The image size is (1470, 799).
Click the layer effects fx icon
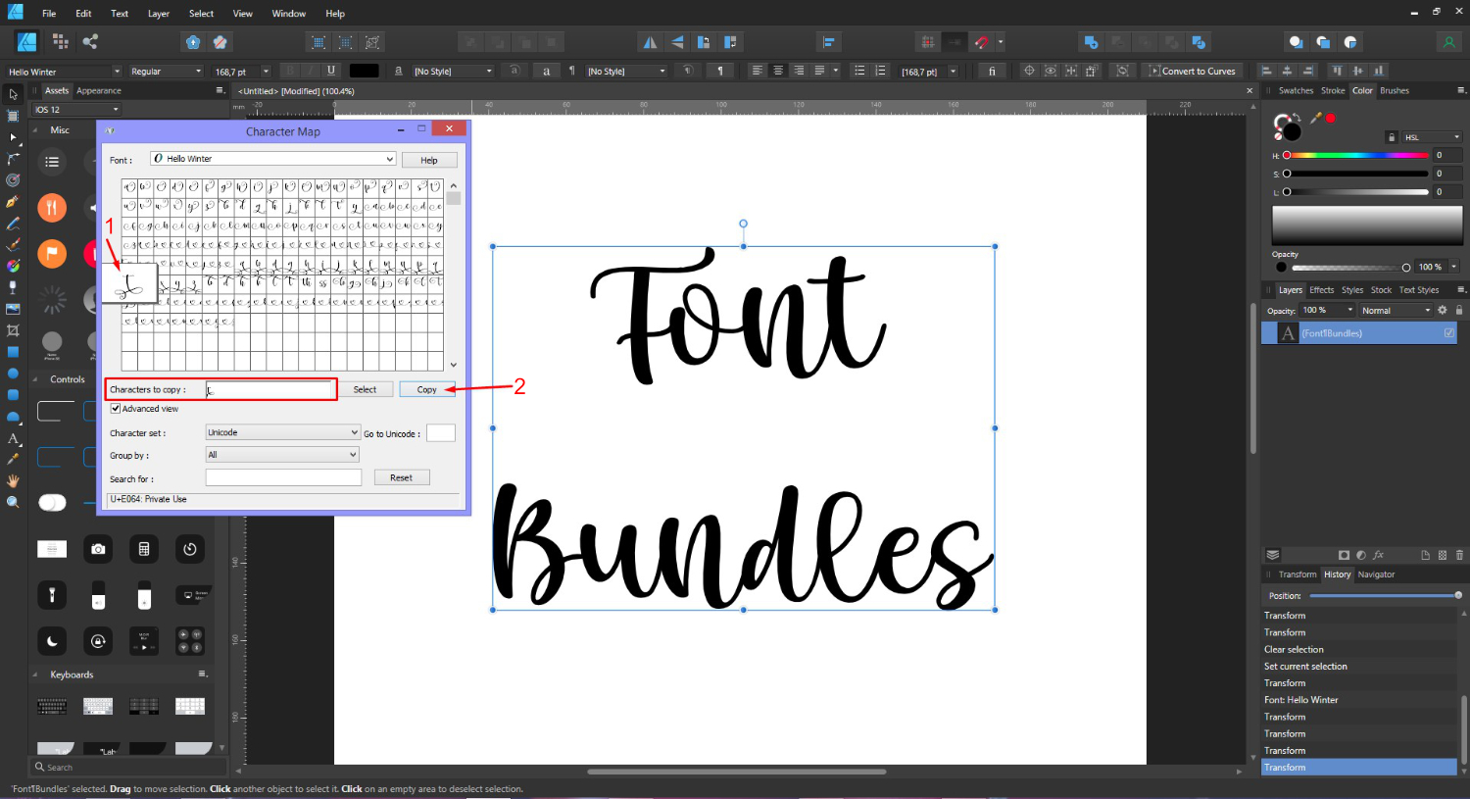pyautogui.click(x=1379, y=555)
